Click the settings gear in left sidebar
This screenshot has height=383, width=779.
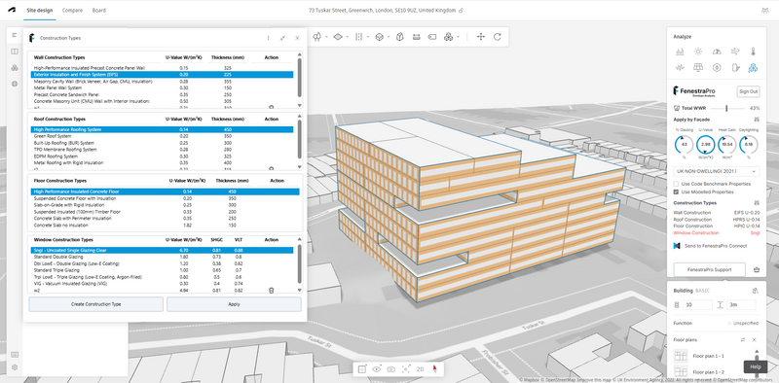15,367
